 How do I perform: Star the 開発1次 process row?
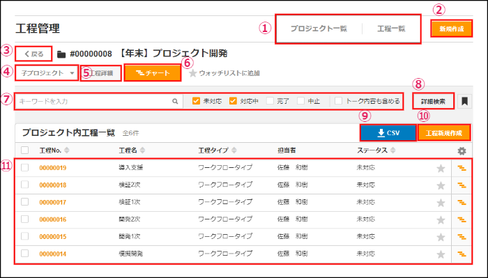coord(441,237)
